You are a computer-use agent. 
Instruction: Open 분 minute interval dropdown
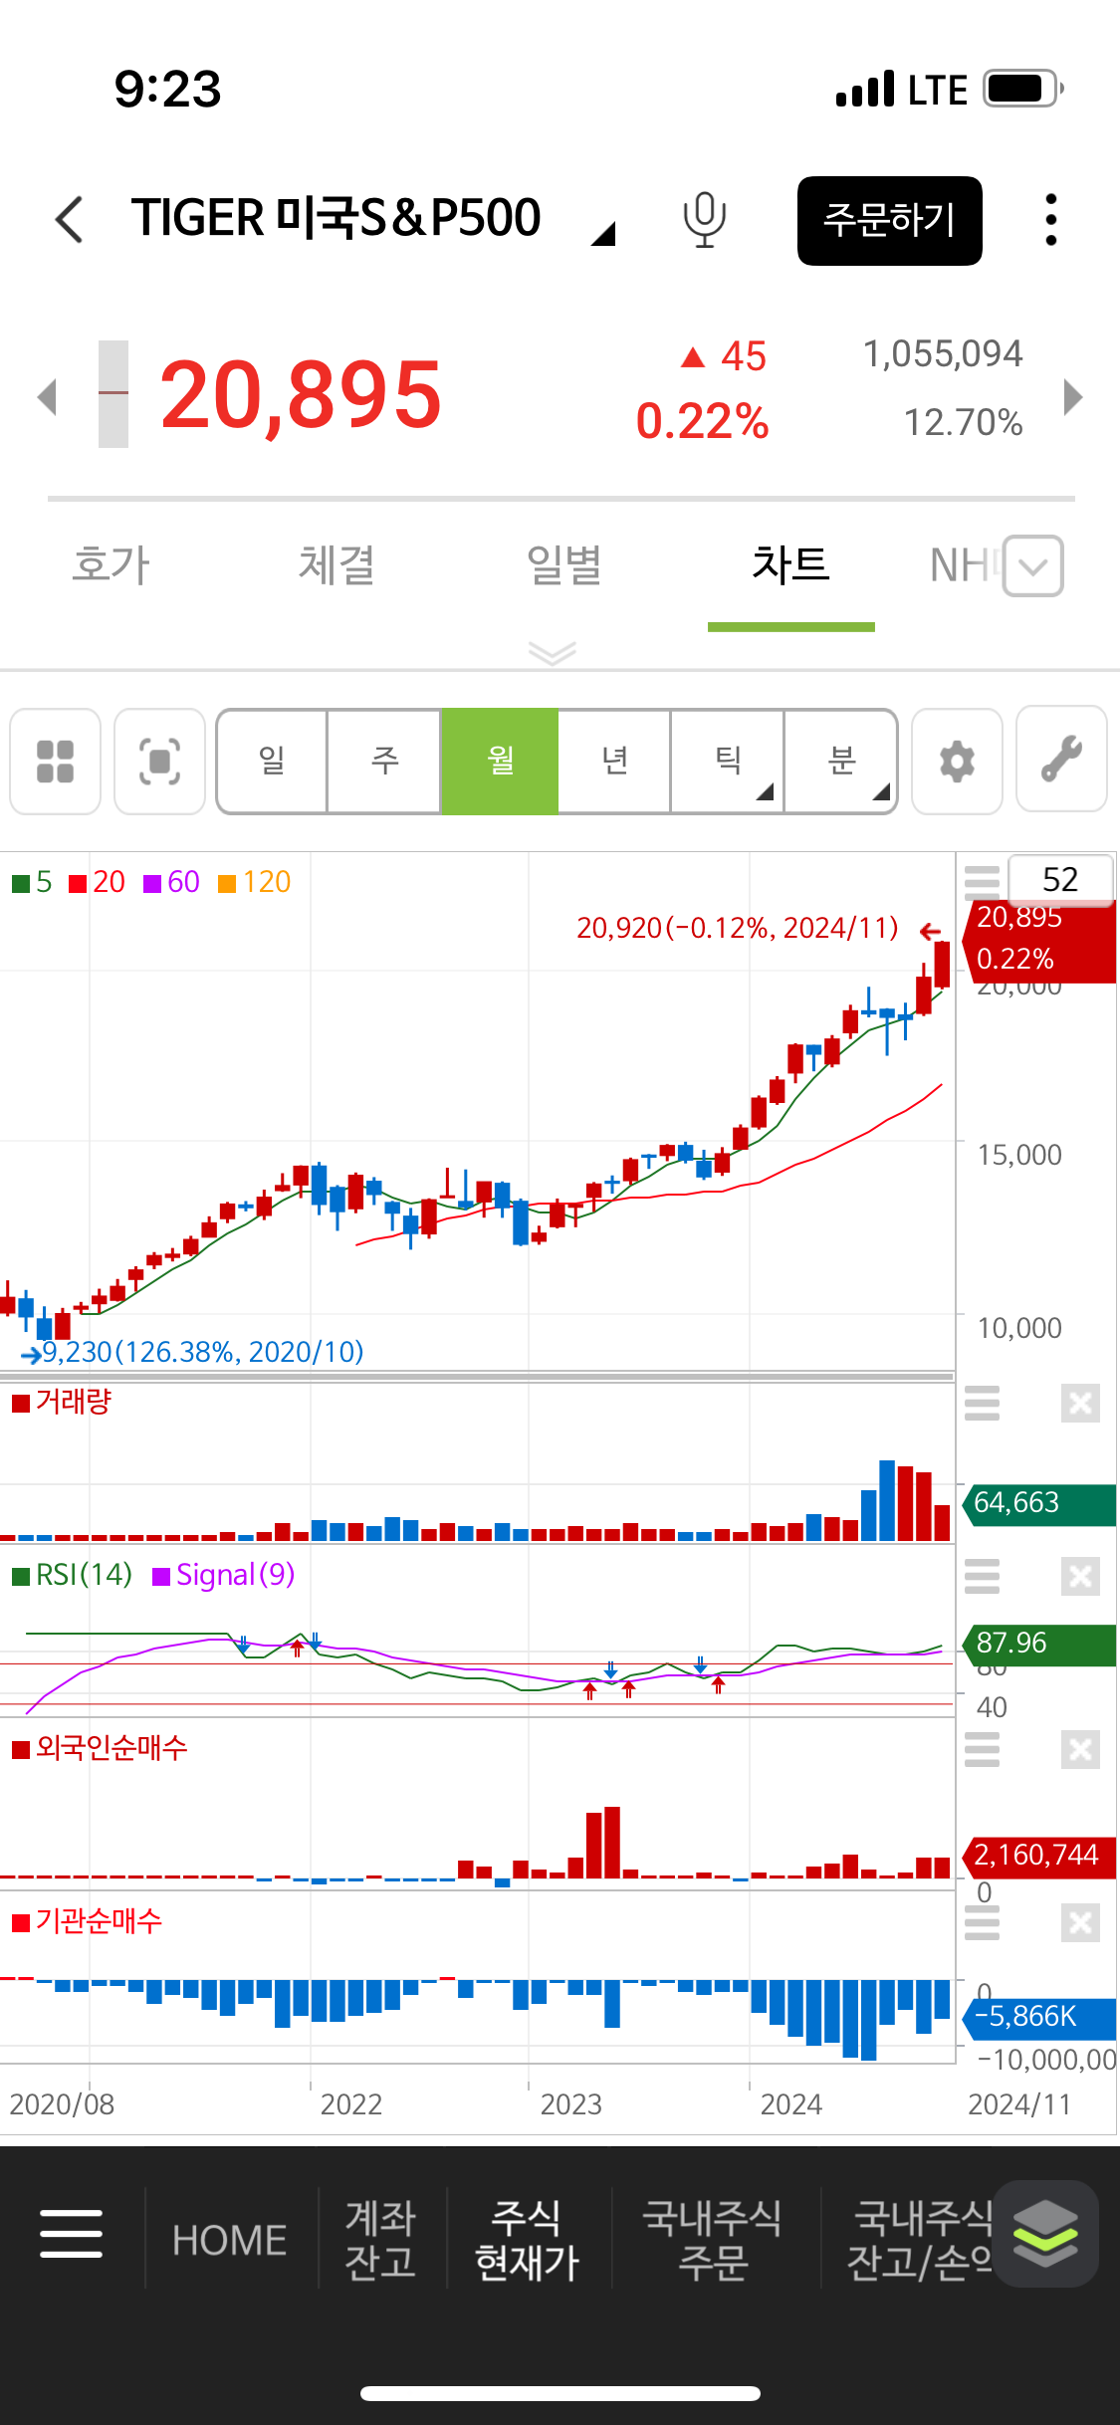point(841,762)
